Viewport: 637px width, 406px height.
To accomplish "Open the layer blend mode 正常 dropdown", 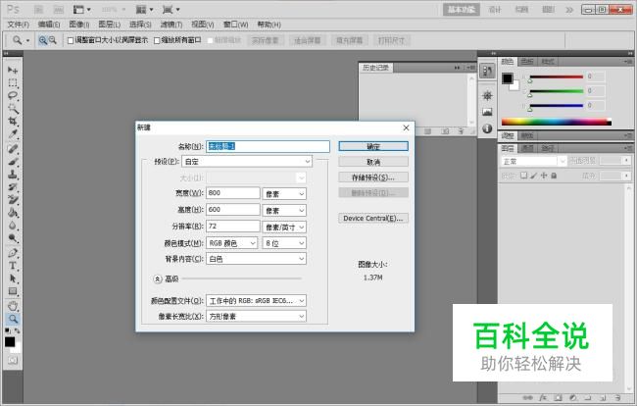I will click(533, 161).
